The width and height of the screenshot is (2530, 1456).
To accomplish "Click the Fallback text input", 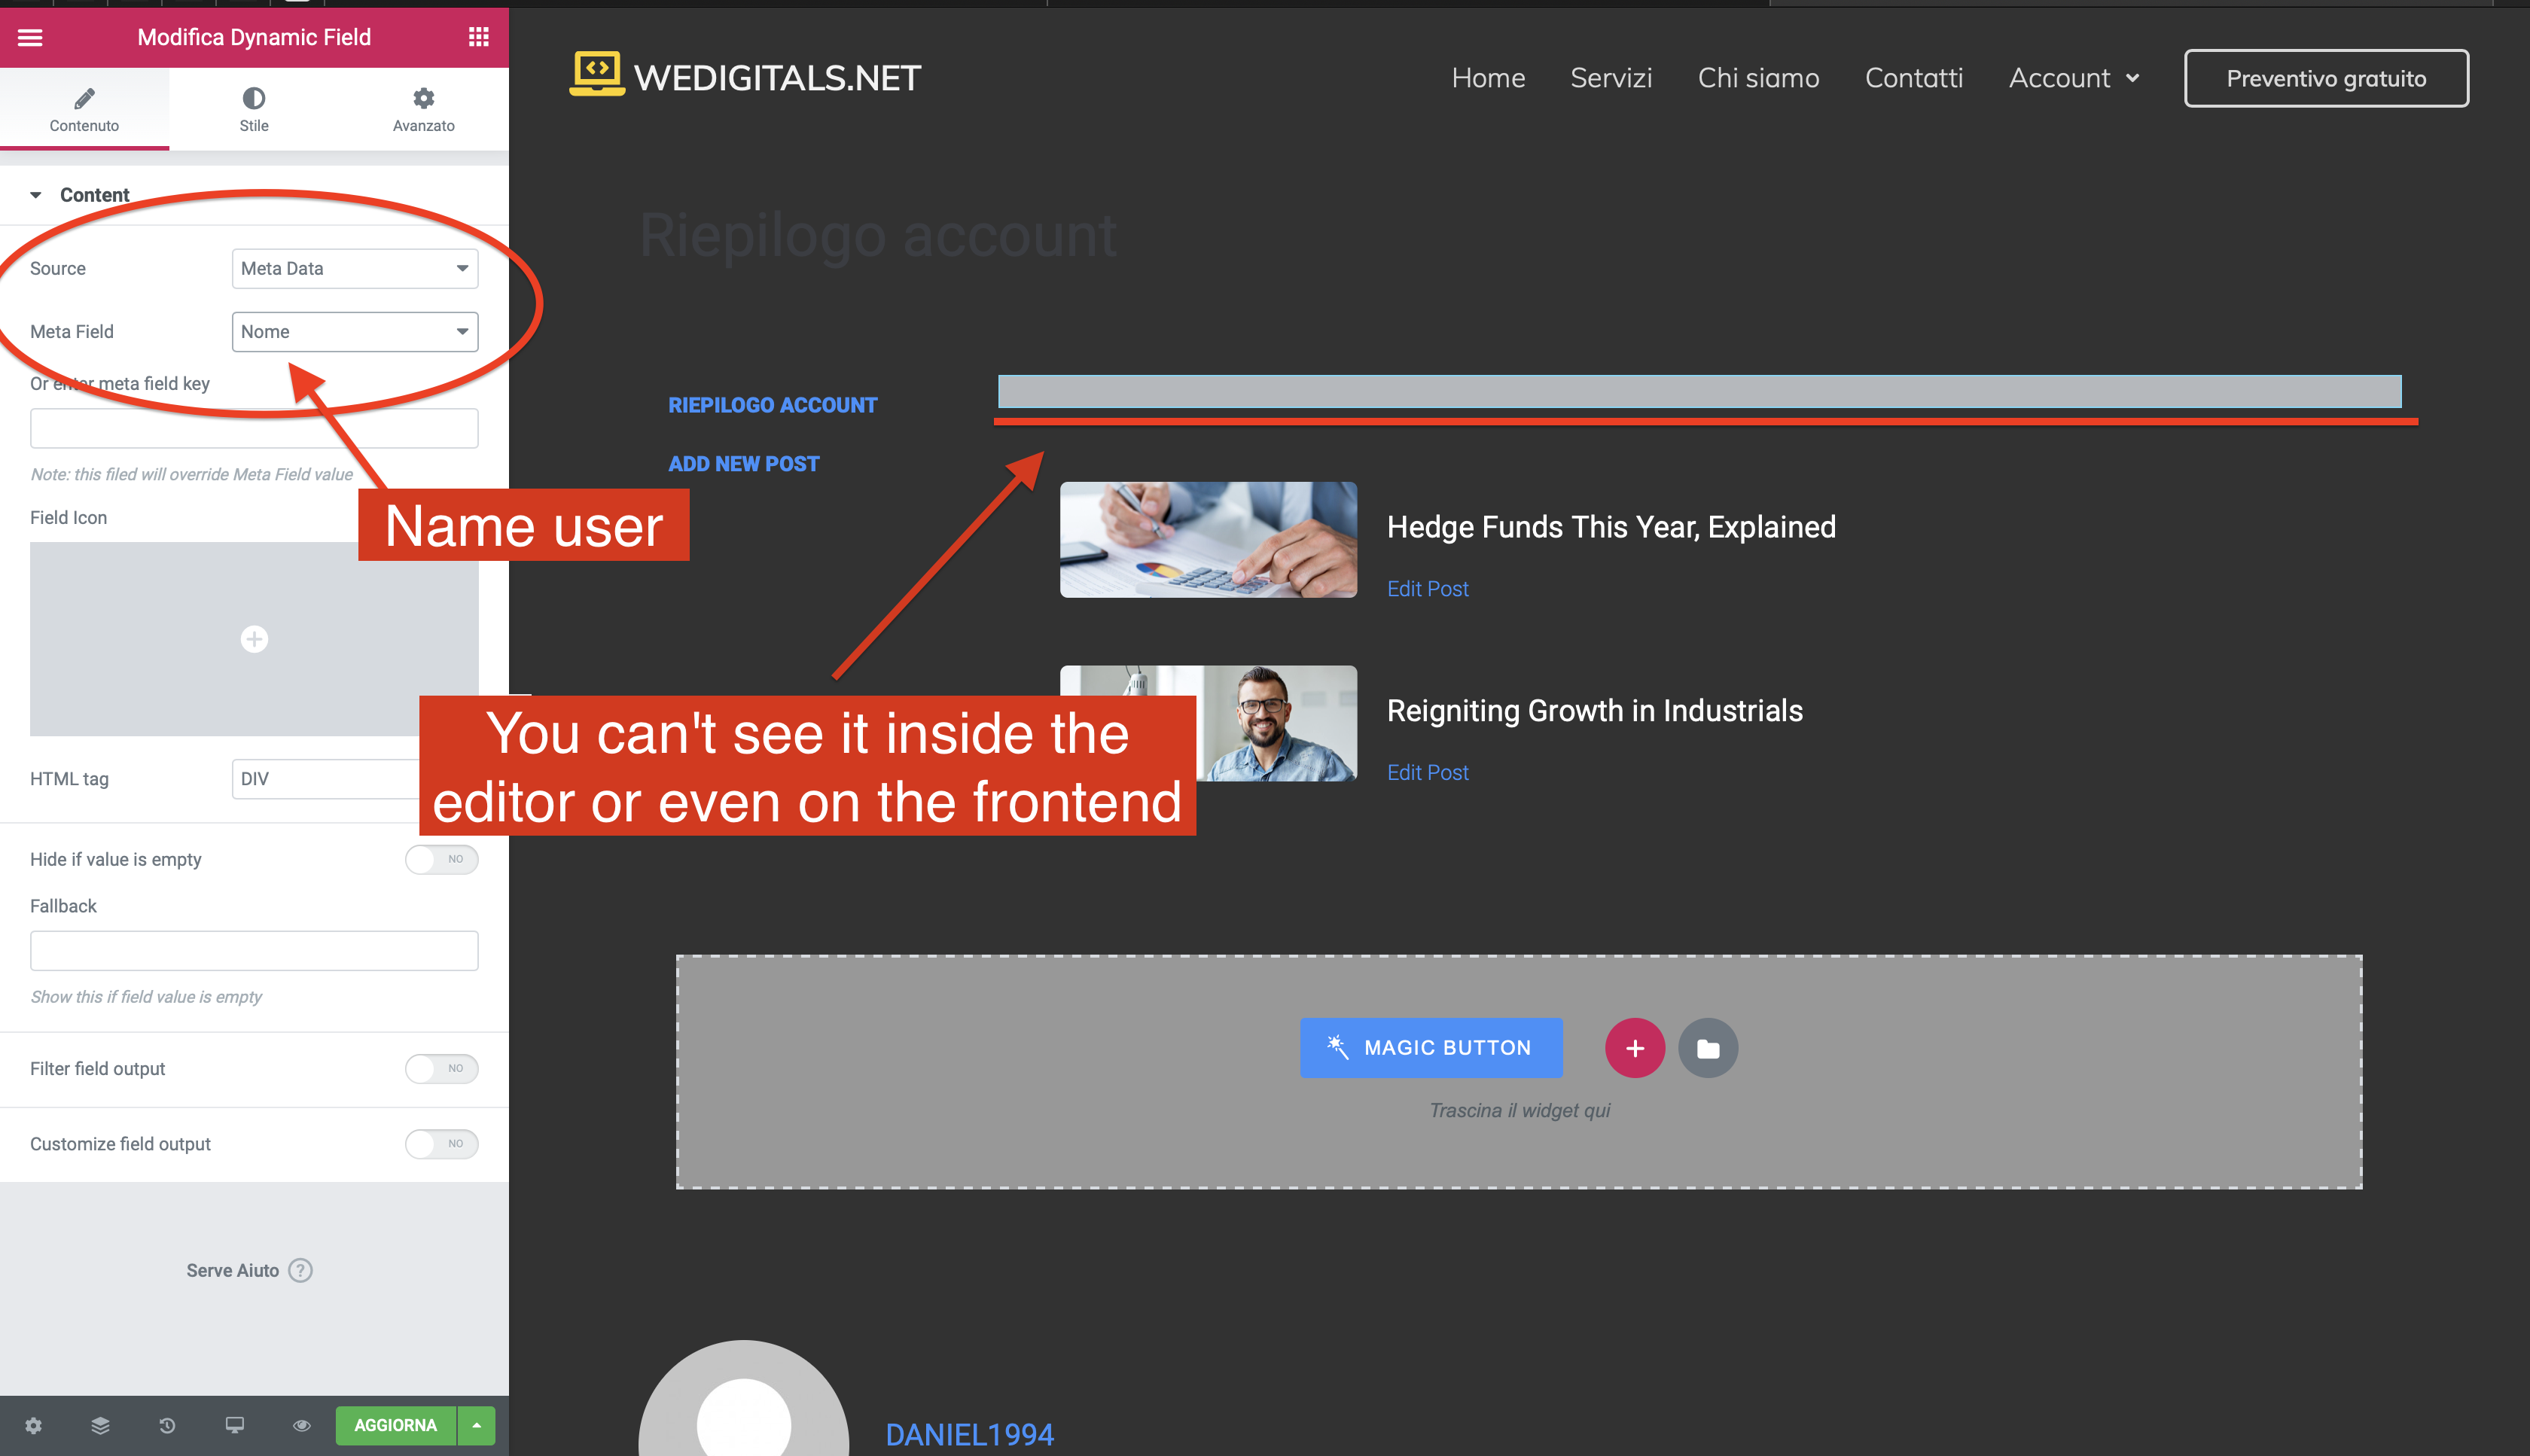I will click(254, 950).
